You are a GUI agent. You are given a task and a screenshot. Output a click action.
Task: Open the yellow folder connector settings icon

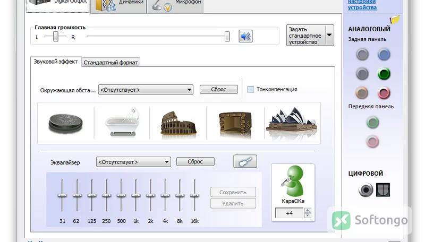click(x=395, y=20)
